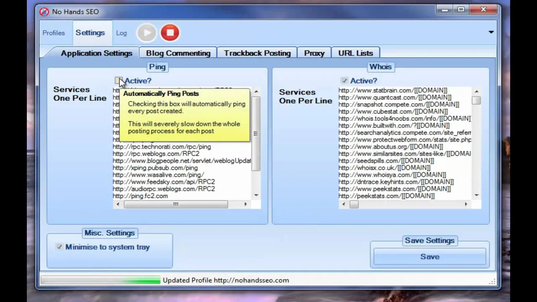Click the wasalive.com/ping line
Viewport: 537px width, 302px height.
click(x=158, y=175)
